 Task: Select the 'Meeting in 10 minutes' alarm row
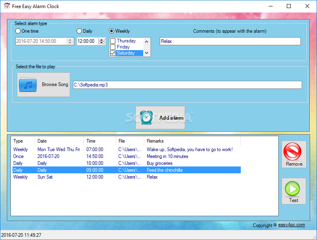tap(127, 156)
